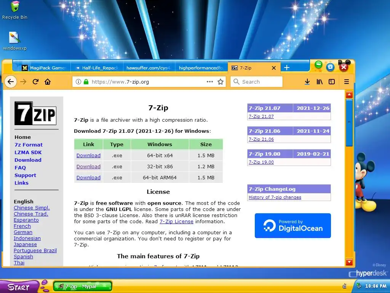Click the Powered by DigitalOcean banner
Image resolution: width=390 pixels, height=293 pixels.
point(293,225)
